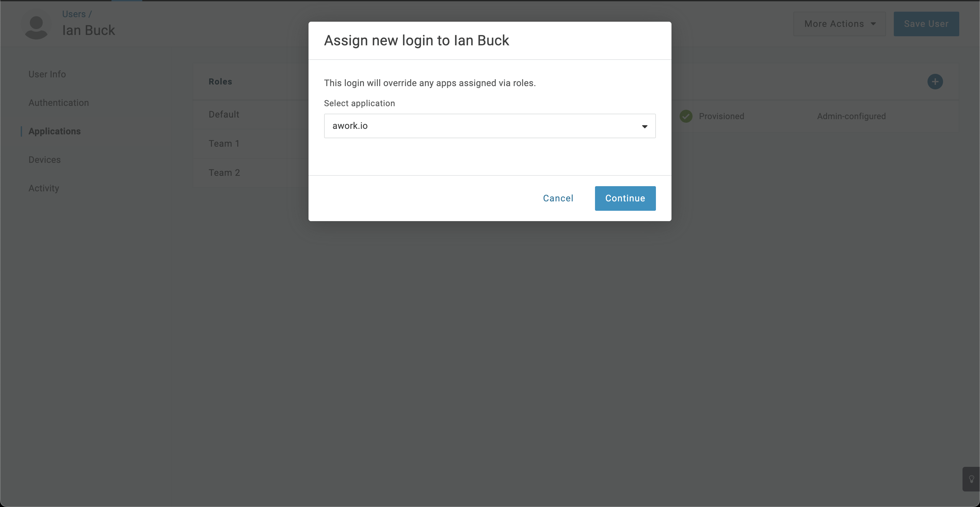
Task: Select the Team 2 role row
Action: pyautogui.click(x=251, y=173)
